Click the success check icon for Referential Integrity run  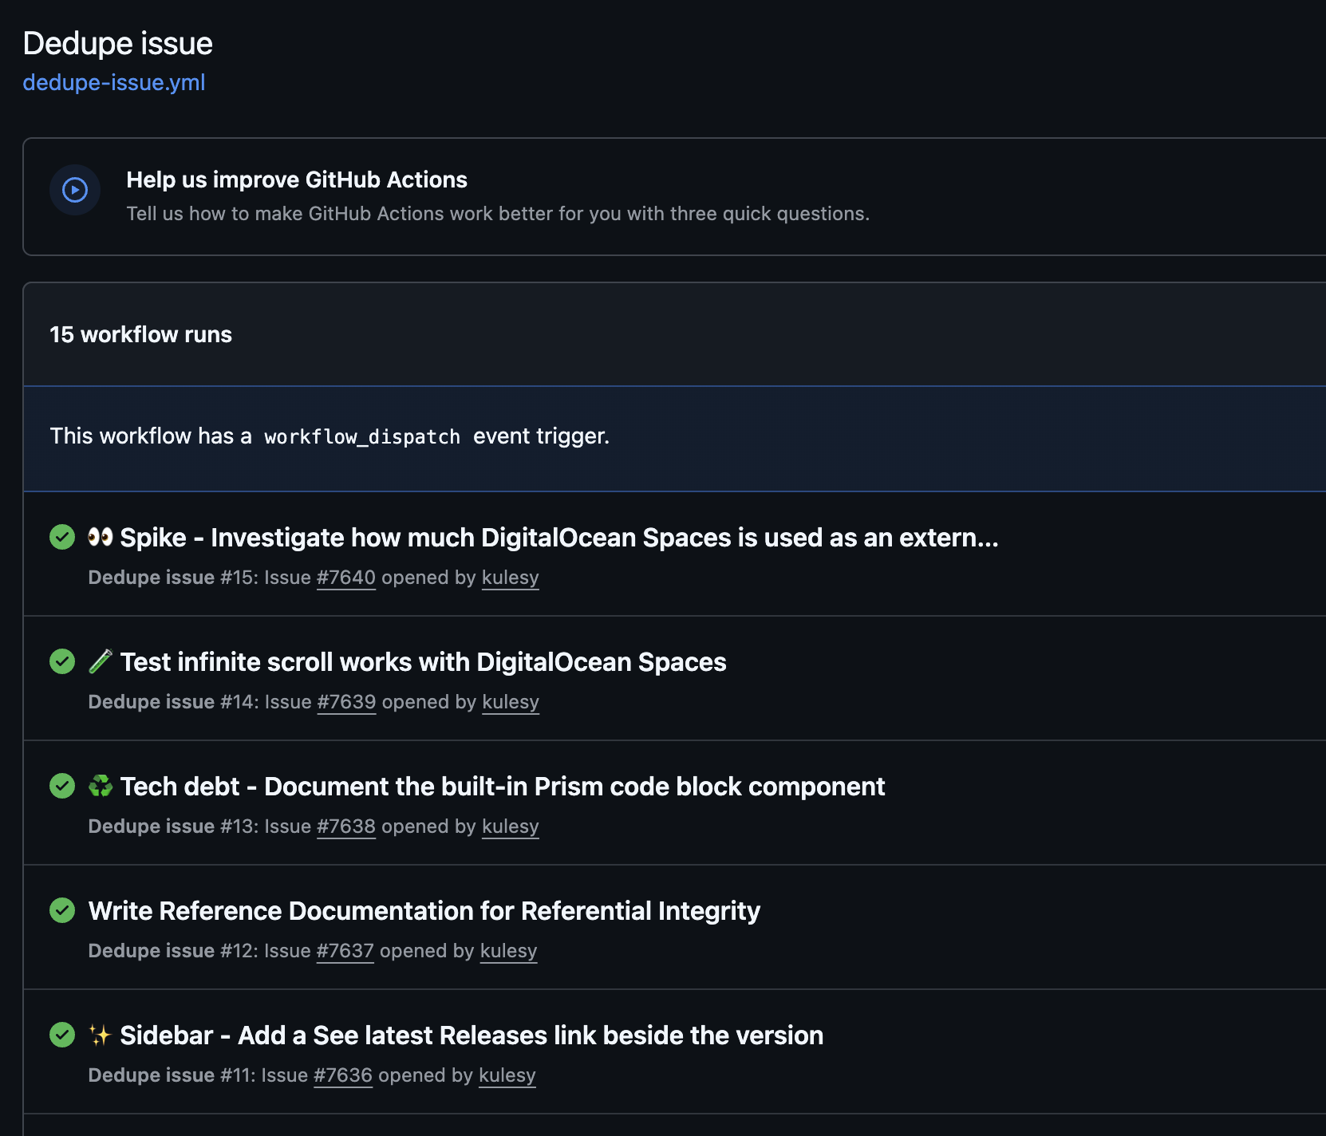click(x=62, y=910)
